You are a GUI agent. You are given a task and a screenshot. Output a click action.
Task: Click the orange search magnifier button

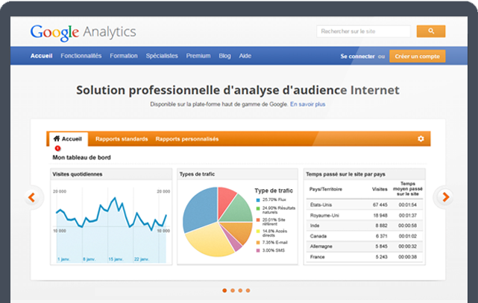tap(431, 31)
